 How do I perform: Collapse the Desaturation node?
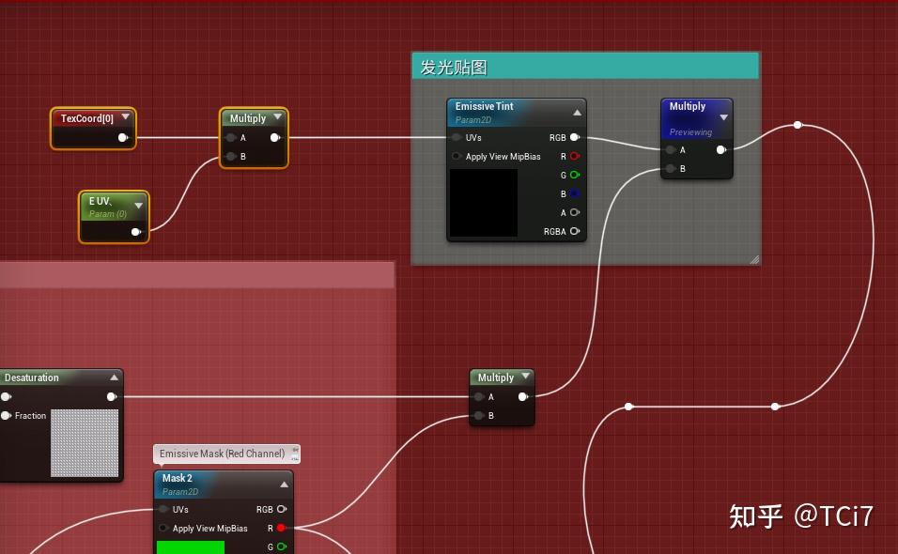(114, 377)
